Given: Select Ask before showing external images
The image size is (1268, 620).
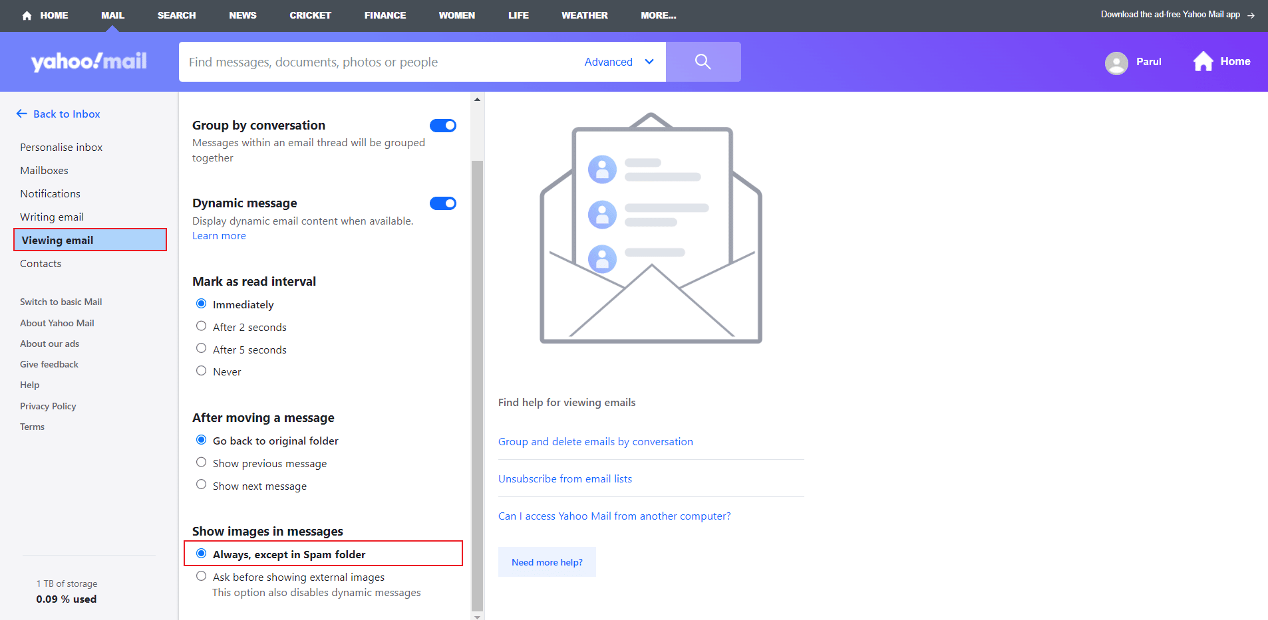Looking at the screenshot, I should pos(201,576).
